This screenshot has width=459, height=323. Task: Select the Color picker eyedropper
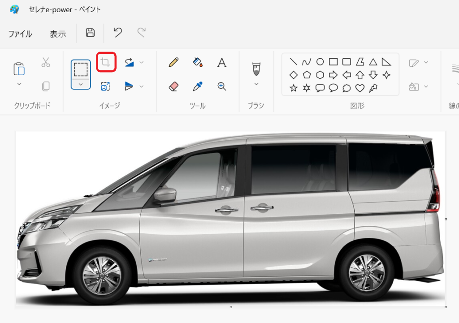tap(198, 86)
